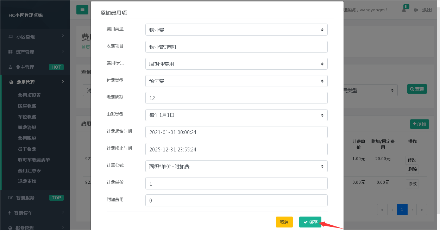Click the 添加 add button

(419, 124)
